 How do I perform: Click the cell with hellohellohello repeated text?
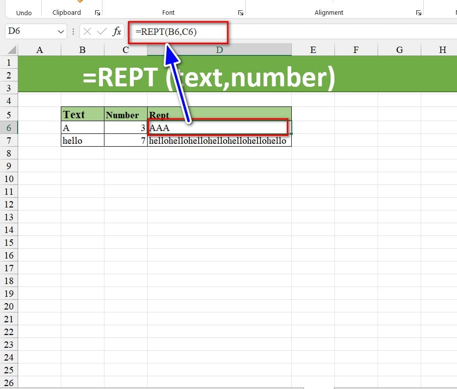[219, 141]
